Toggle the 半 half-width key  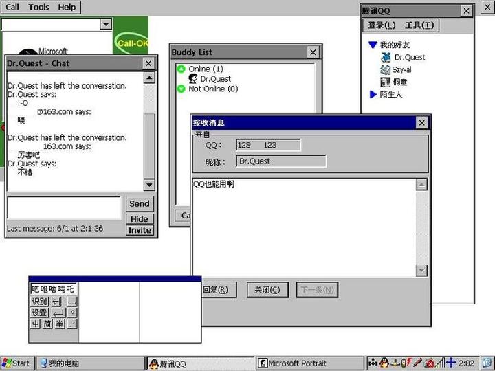coord(60,324)
